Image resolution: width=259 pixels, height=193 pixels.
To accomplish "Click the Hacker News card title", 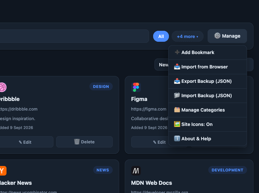I will [16, 183].
